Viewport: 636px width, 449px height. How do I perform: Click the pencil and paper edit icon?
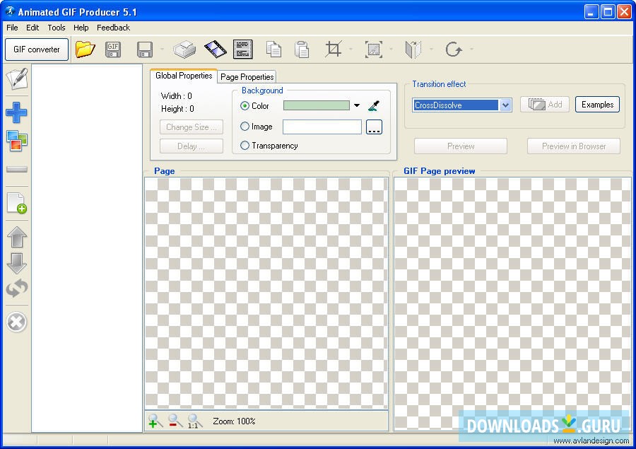(x=17, y=78)
